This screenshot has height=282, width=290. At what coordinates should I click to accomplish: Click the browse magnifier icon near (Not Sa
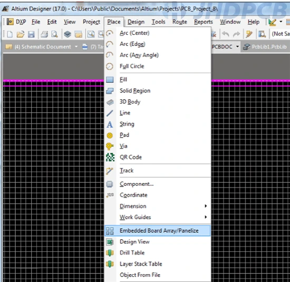tap(262, 34)
